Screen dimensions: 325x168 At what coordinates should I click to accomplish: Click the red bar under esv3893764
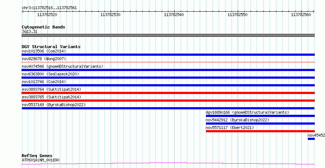(168, 93)
